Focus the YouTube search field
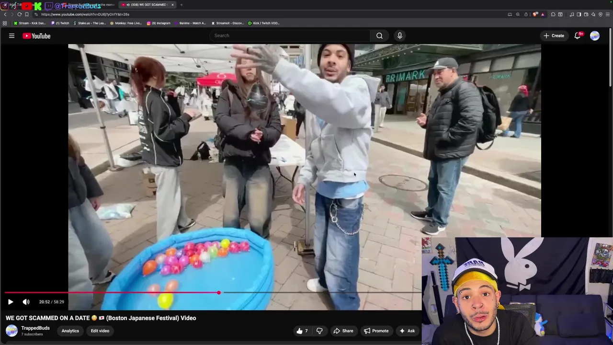 (290, 35)
